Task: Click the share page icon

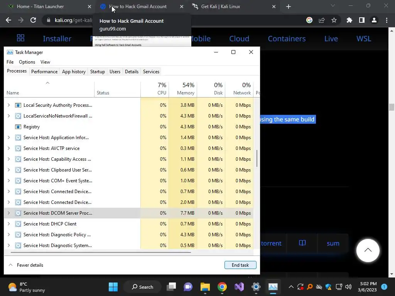Action: (322, 20)
